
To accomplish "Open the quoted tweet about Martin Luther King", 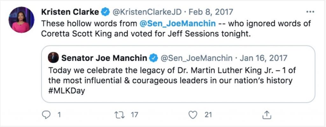I will click(178, 74).
